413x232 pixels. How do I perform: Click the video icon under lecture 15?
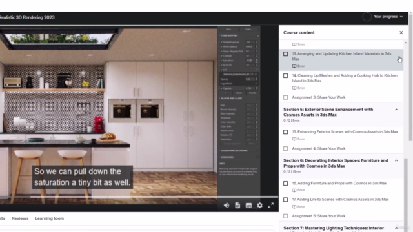[x=294, y=139]
